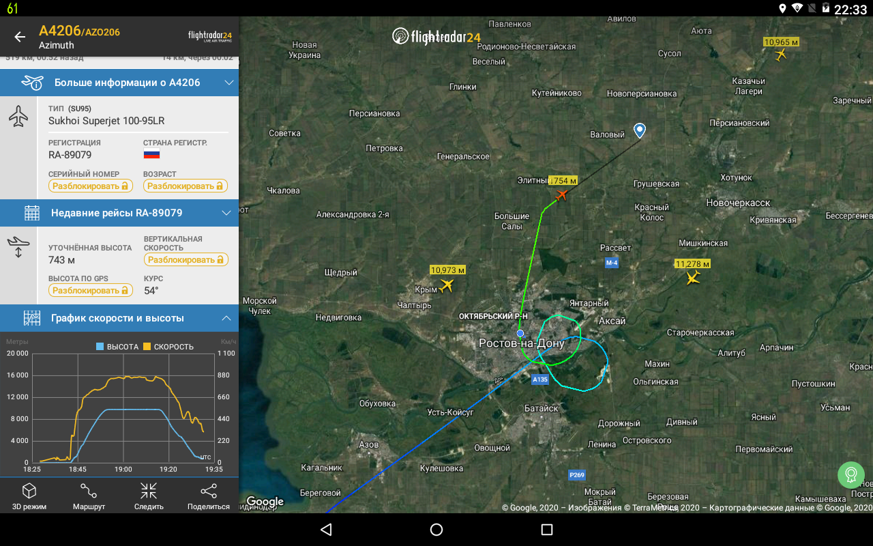Screen dimensions: 873x546
Task: Expand Больше информации о A4206 section chevron
Action: pos(229,83)
